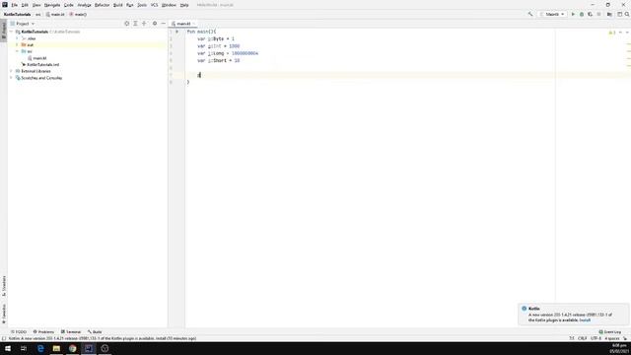Select KotlinTutorials.iml file in tree
Screen dimensions: 631x355
[x=40, y=64]
